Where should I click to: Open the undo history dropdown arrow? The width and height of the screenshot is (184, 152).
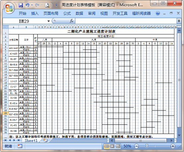point(32,5)
